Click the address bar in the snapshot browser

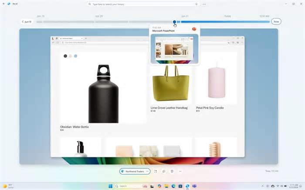(144, 43)
